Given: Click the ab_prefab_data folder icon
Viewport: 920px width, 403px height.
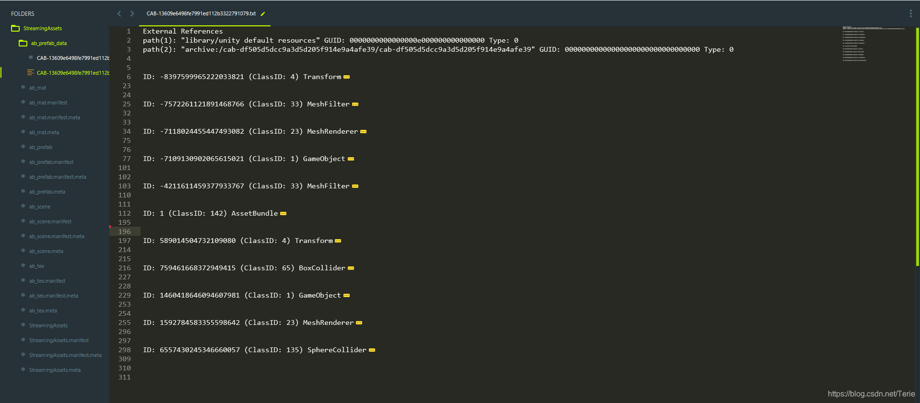Looking at the screenshot, I should click(x=23, y=43).
